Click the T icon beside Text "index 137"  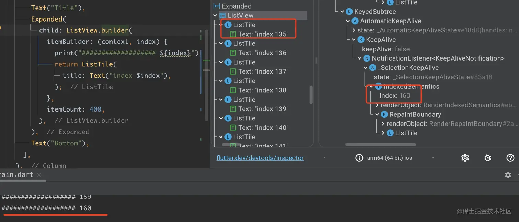pos(233,71)
